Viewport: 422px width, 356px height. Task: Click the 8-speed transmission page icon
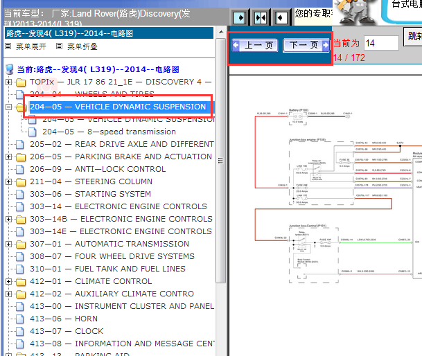[x=33, y=132]
